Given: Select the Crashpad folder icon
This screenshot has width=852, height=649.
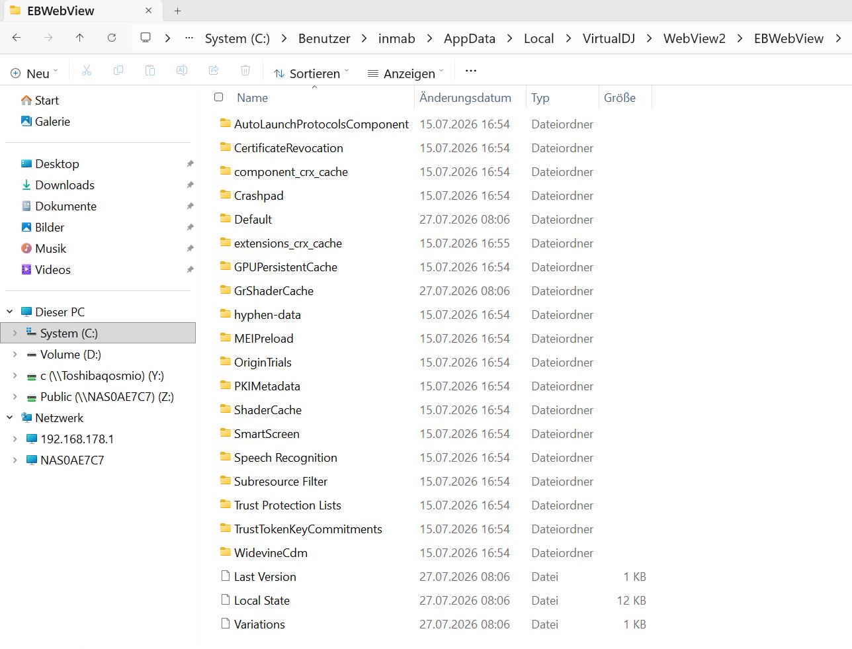Looking at the screenshot, I should pos(226,195).
